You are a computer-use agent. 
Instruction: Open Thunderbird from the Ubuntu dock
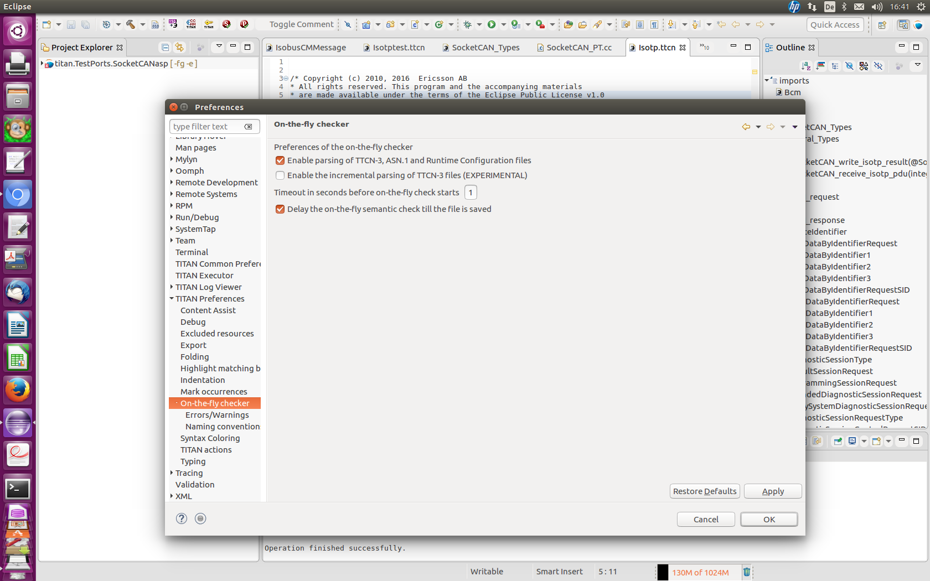coord(18,292)
